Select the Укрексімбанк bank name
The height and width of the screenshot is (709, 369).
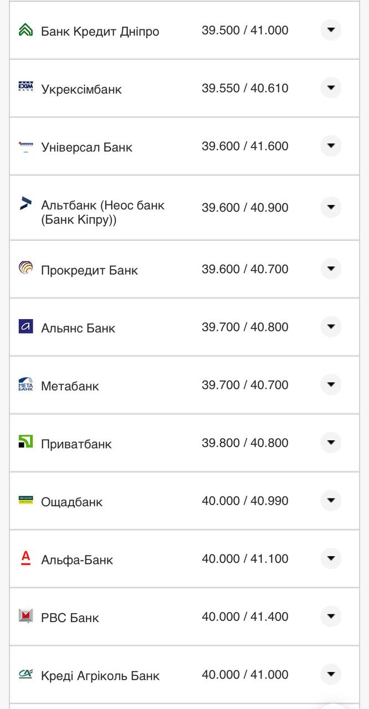point(81,89)
